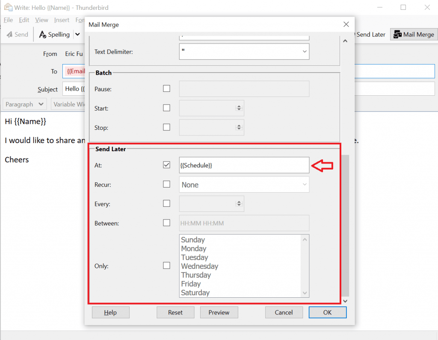Screen dimensions: 438x340
Task: Open the Insert menu
Action: click(62, 20)
